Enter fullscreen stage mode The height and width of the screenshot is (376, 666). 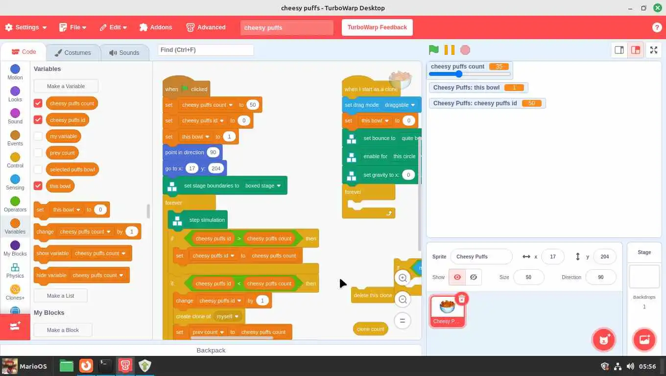click(654, 50)
